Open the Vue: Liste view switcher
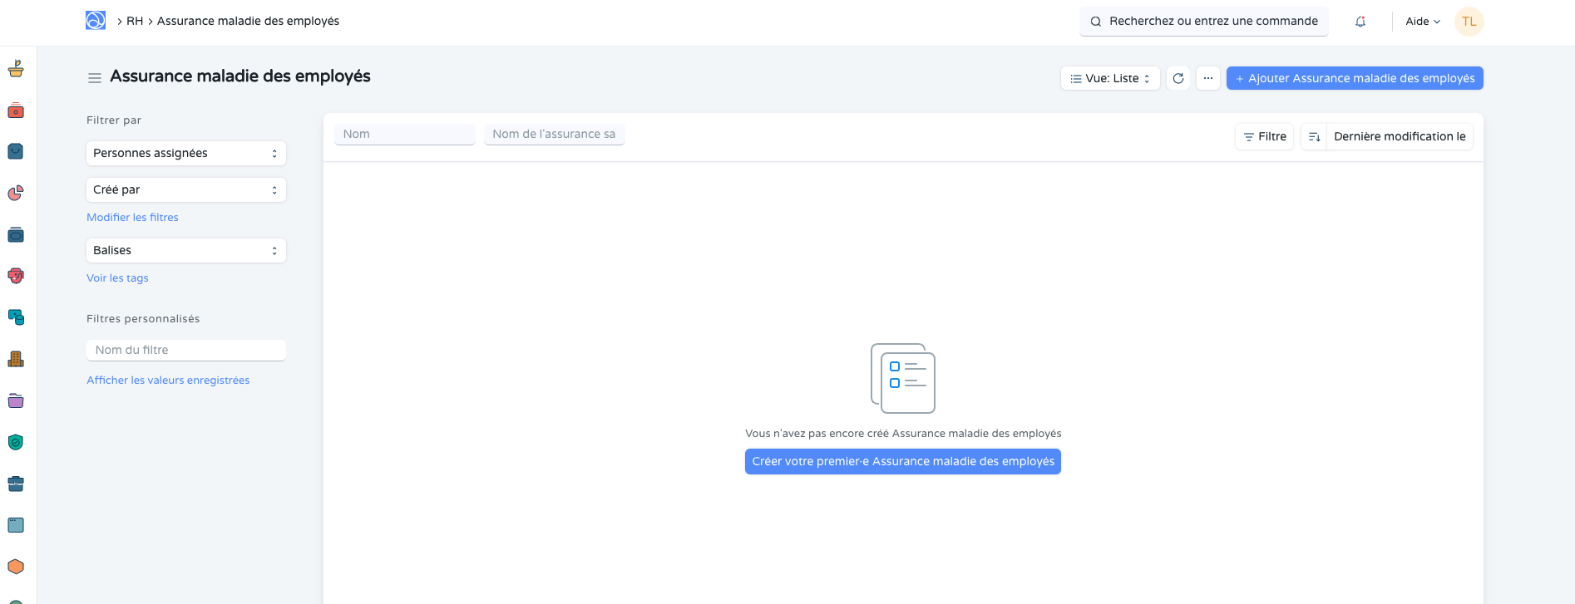Screen dimensions: 1575x604 tap(1110, 78)
